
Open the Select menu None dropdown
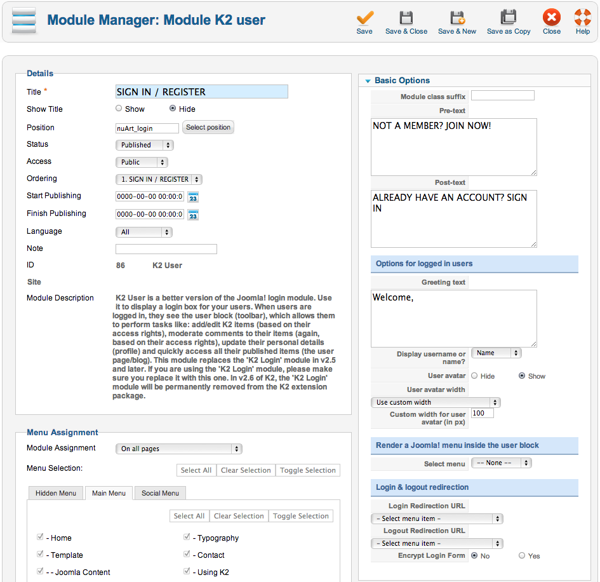(x=502, y=463)
